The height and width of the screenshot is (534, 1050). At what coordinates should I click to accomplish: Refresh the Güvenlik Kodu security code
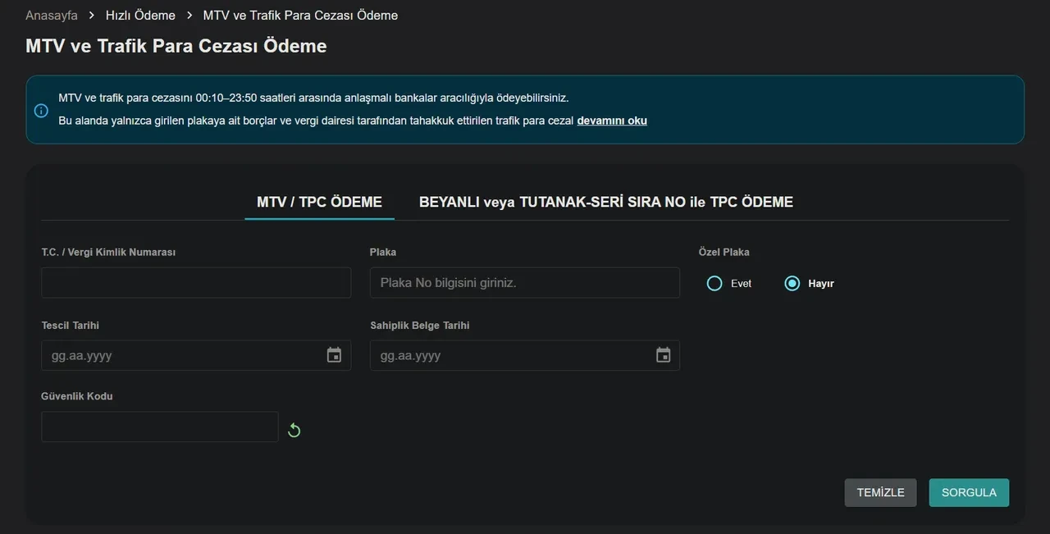click(294, 430)
